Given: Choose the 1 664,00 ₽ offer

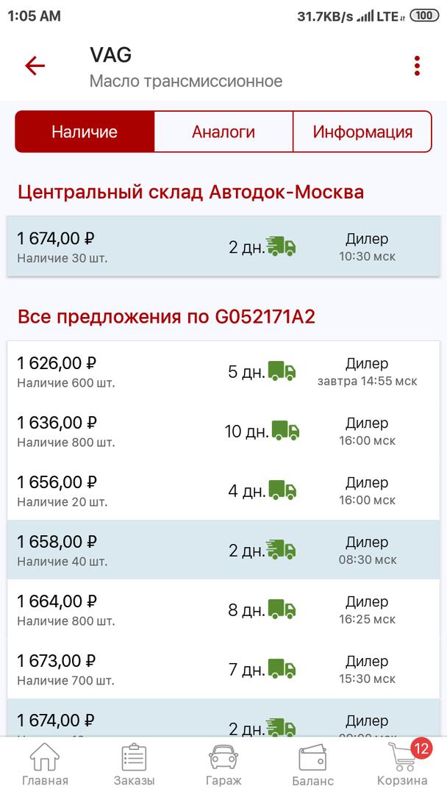Looking at the screenshot, I should point(223,609).
